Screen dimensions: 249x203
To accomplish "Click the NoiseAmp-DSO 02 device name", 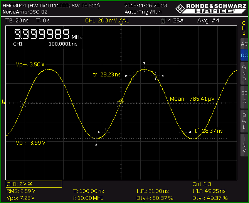I will 25,12.
